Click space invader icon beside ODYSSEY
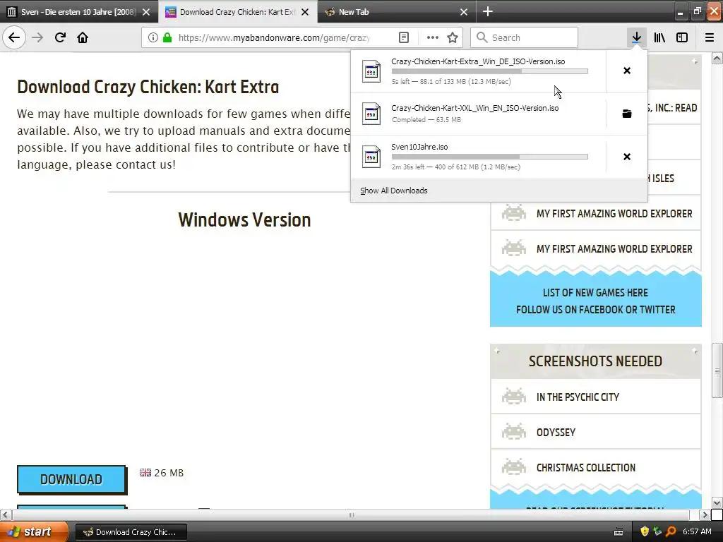The image size is (723, 542). pyautogui.click(x=514, y=432)
